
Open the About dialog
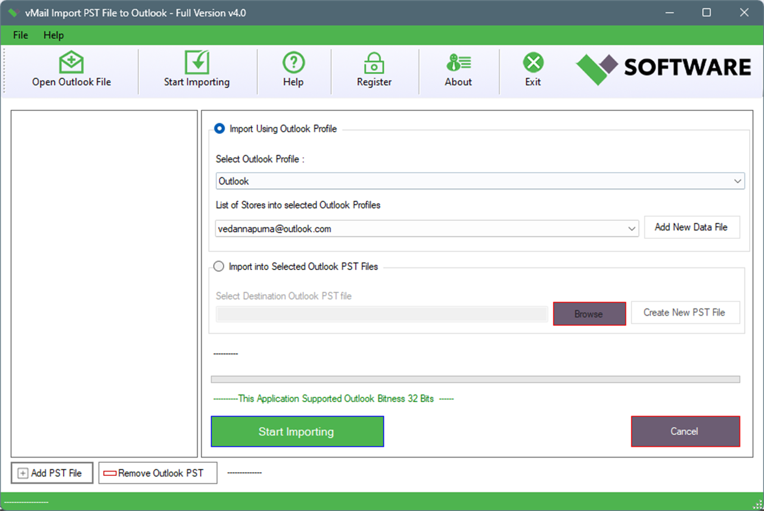point(458,63)
